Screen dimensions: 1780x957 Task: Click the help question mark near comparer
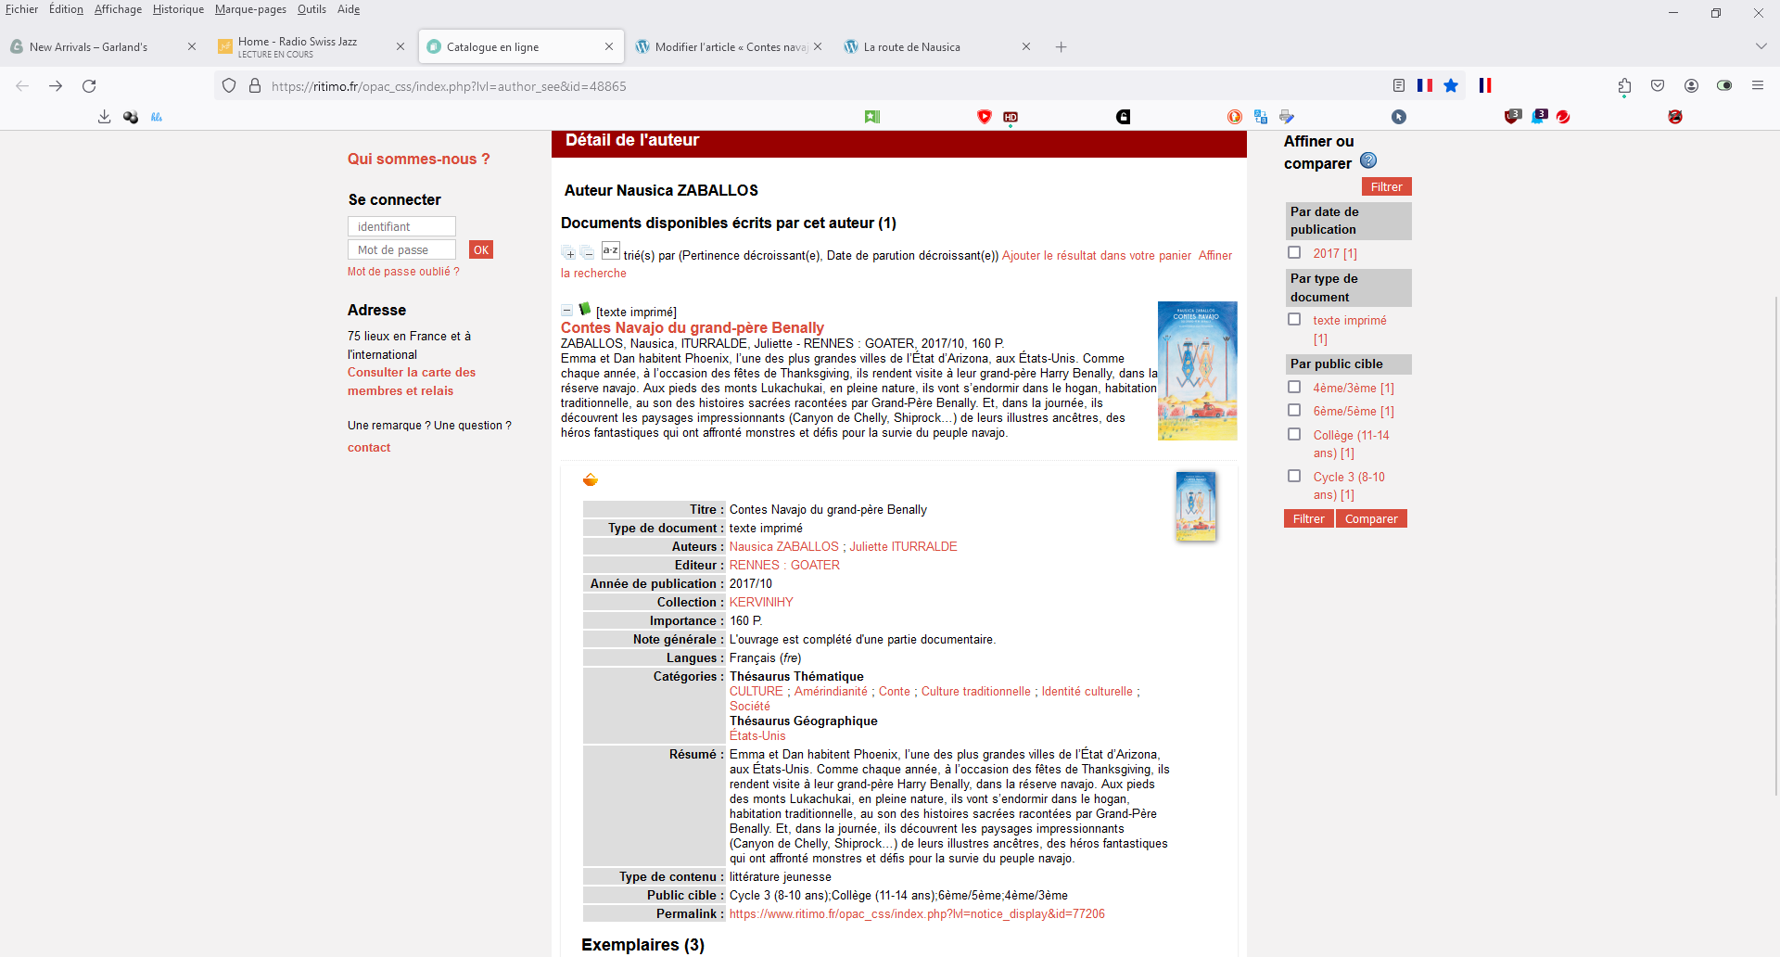tap(1368, 160)
